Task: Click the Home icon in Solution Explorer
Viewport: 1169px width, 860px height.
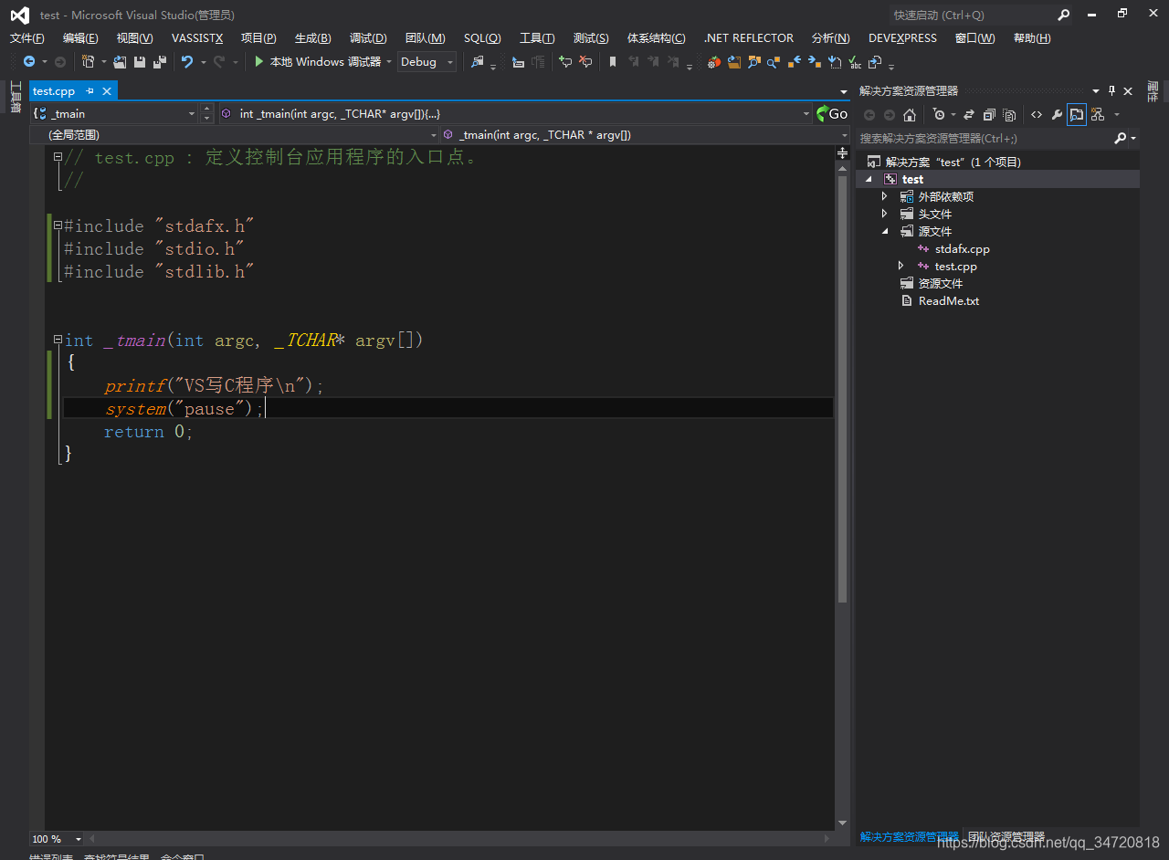Action: tap(910, 115)
